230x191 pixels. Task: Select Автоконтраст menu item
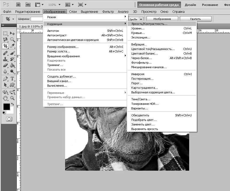tap(85, 35)
